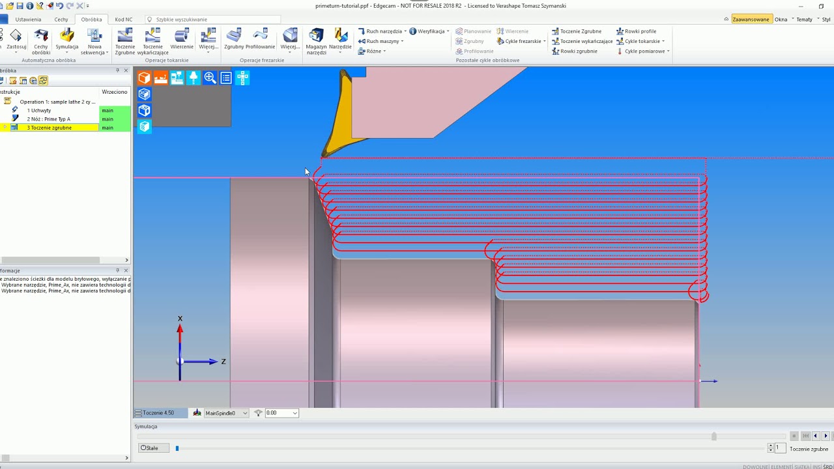Click the Szybkie wyszukiwanie search field
This screenshot has height=469, width=834.
coord(212,20)
